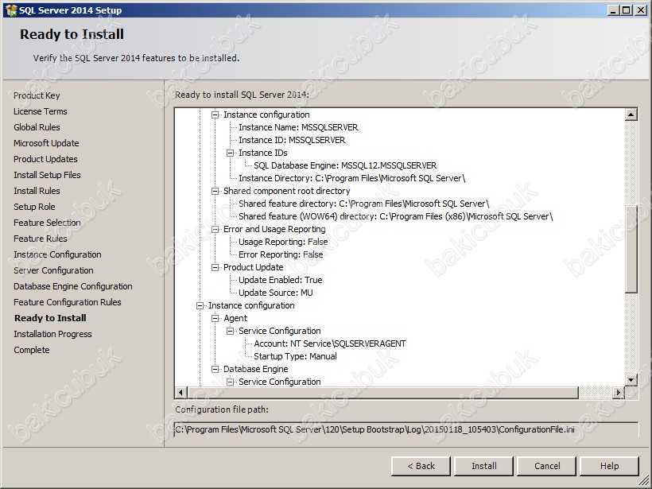This screenshot has width=652, height=489.
Task: Select Install Setup Files step
Action: (x=47, y=175)
